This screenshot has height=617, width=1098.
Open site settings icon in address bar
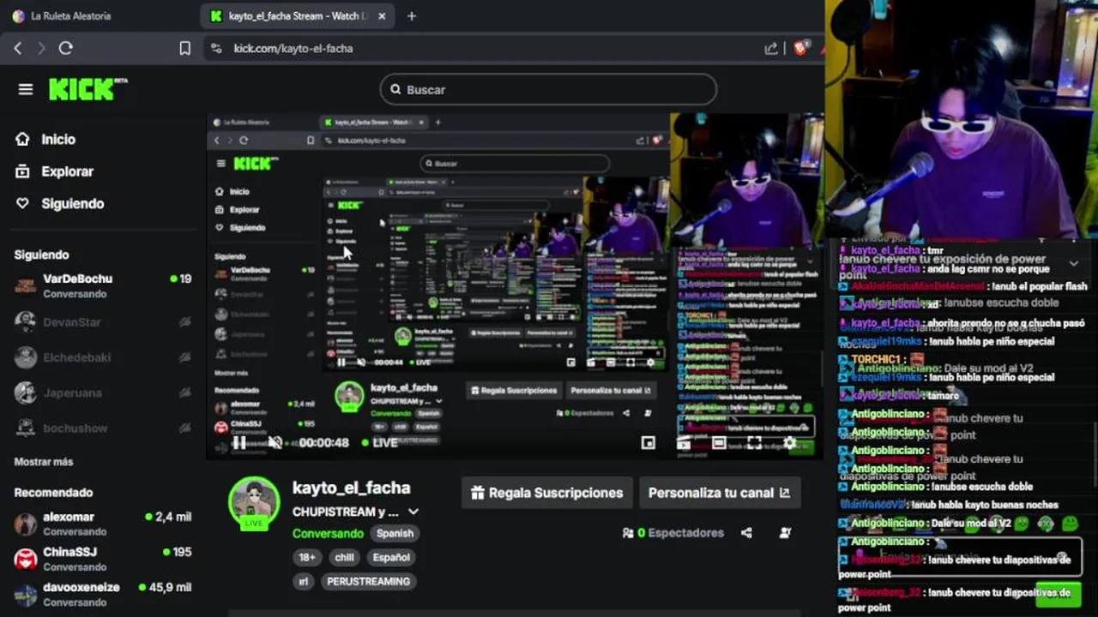tap(215, 49)
